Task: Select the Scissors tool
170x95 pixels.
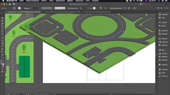Action: click(2, 38)
